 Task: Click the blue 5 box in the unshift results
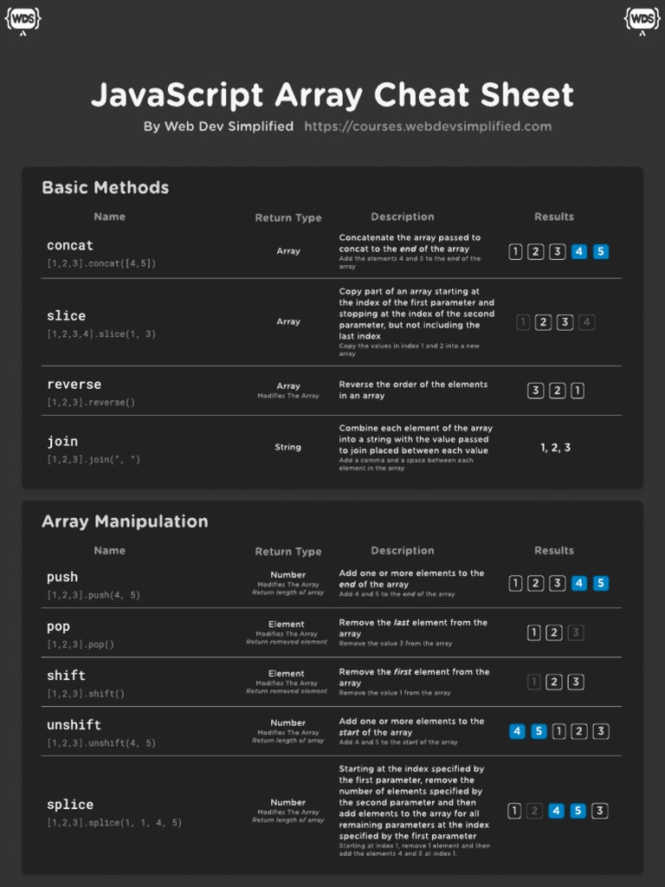click(538, 731)
